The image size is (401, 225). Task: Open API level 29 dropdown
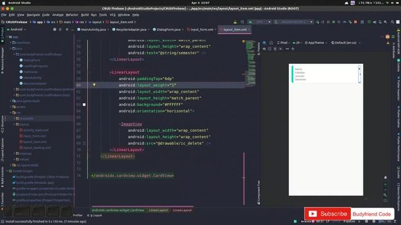[x=297, y=42]
